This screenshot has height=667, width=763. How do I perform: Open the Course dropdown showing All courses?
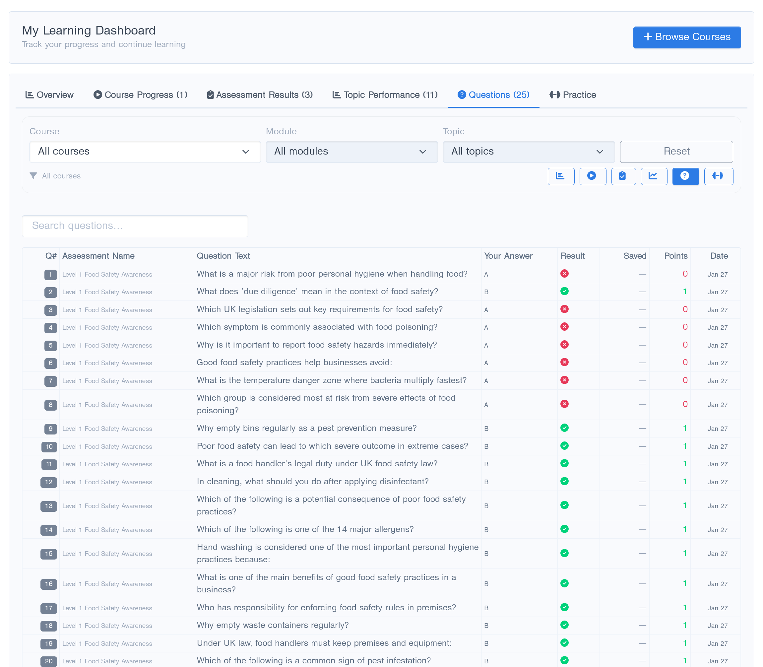tap(145, 152)
